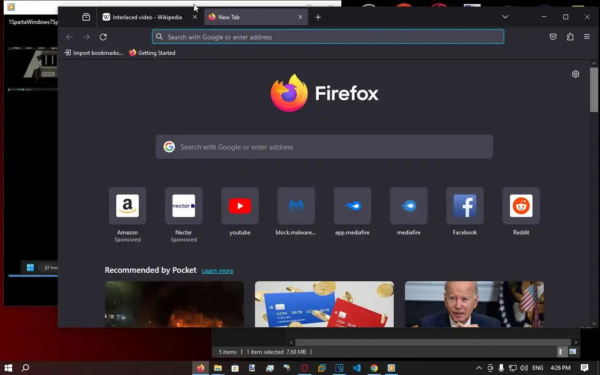This screenshot has height=375, width=600.
Task: Open the 4:26 PM clock
Action: [x=561, y=368]
